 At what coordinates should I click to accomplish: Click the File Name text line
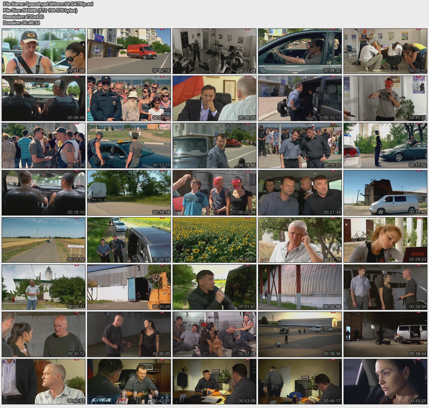tap(48, 4)
